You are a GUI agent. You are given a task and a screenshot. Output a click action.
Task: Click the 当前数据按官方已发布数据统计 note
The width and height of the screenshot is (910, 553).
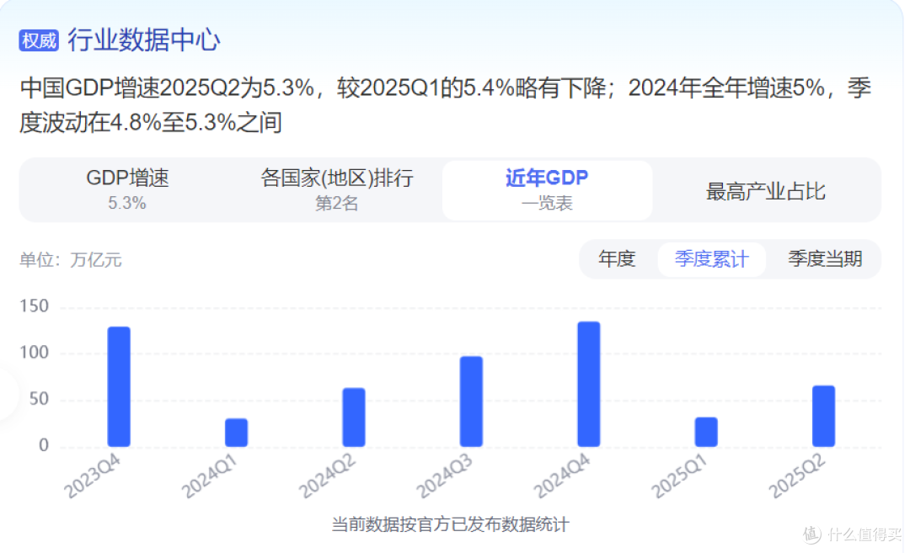click(450, 524)
